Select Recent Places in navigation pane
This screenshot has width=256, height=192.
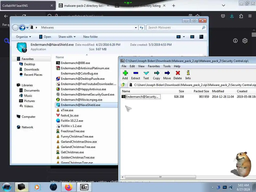point(31,74)
